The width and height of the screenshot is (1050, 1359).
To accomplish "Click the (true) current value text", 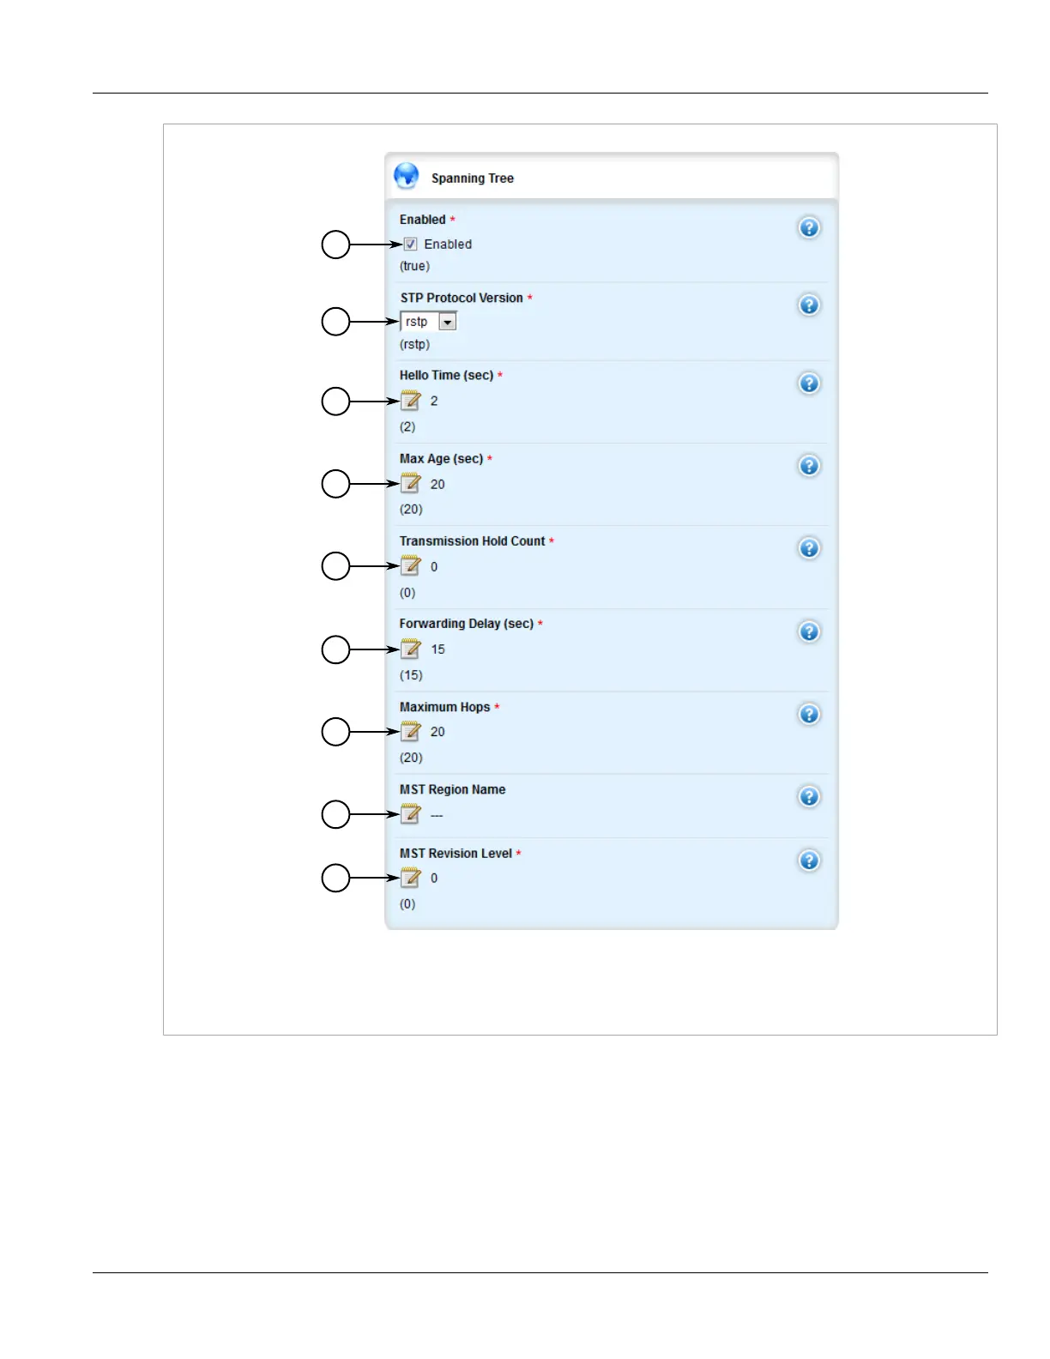I will [414, 266].
